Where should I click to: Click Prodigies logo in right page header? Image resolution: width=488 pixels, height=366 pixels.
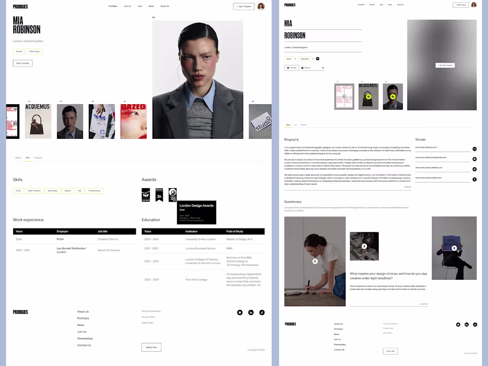pyautogui.click(x=290, y=5)
